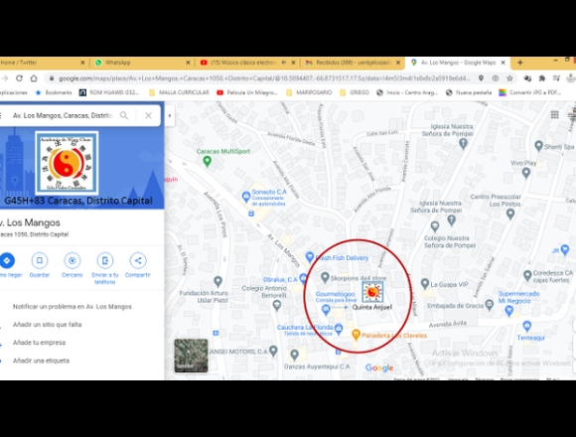
Task: Click Añadir una etiqueta
Action: coord(41,361)
